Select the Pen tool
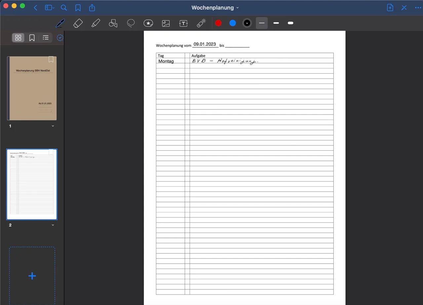Screen dimensions: 423x305 click(x=60, y=23)
